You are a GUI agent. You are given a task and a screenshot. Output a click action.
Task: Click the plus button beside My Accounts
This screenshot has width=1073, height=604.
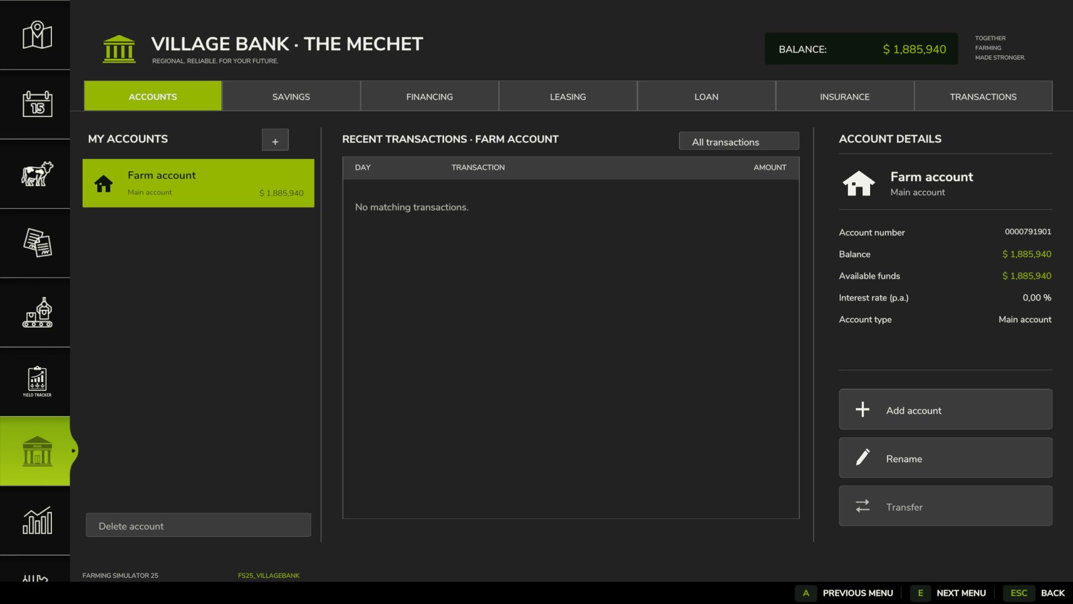(275, 140)
